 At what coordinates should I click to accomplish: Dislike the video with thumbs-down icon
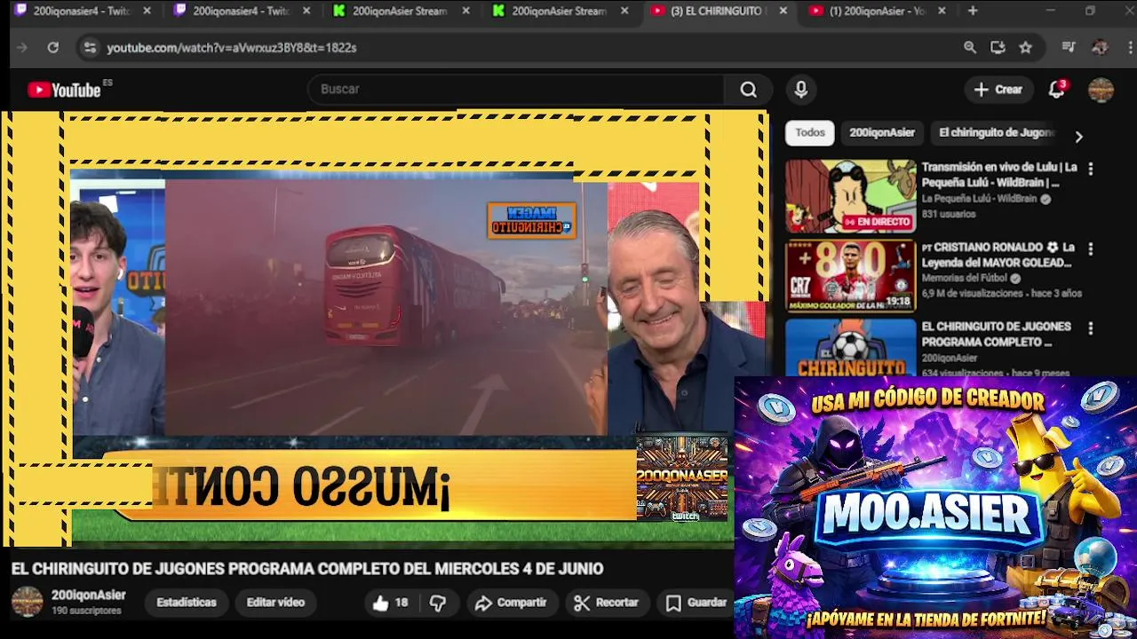[438, 603]
